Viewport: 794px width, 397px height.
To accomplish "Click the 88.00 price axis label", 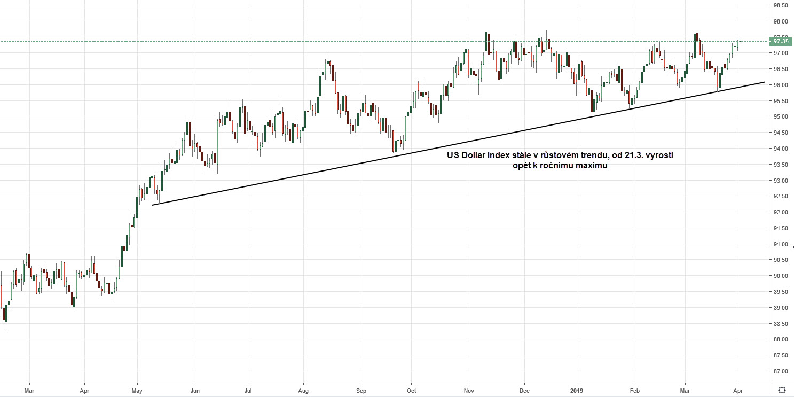I will click(x=780, y=340).
